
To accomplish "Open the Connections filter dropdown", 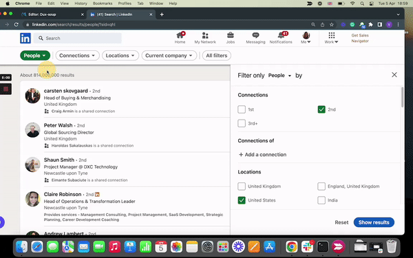I will click(x=77, y=56).
